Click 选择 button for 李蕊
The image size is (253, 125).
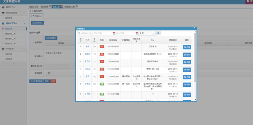click(x=187, y=77)
